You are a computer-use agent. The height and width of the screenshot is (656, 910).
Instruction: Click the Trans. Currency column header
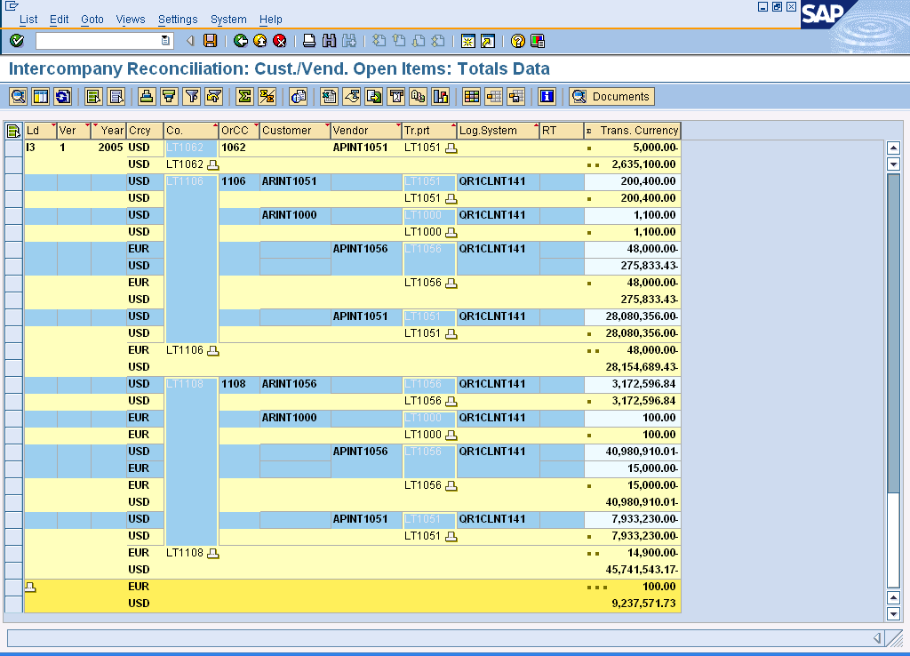(633, 131)
